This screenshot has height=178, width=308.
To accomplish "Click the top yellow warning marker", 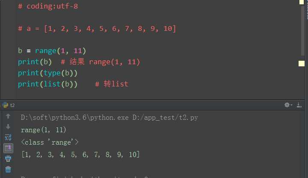I will pos(302,3).
